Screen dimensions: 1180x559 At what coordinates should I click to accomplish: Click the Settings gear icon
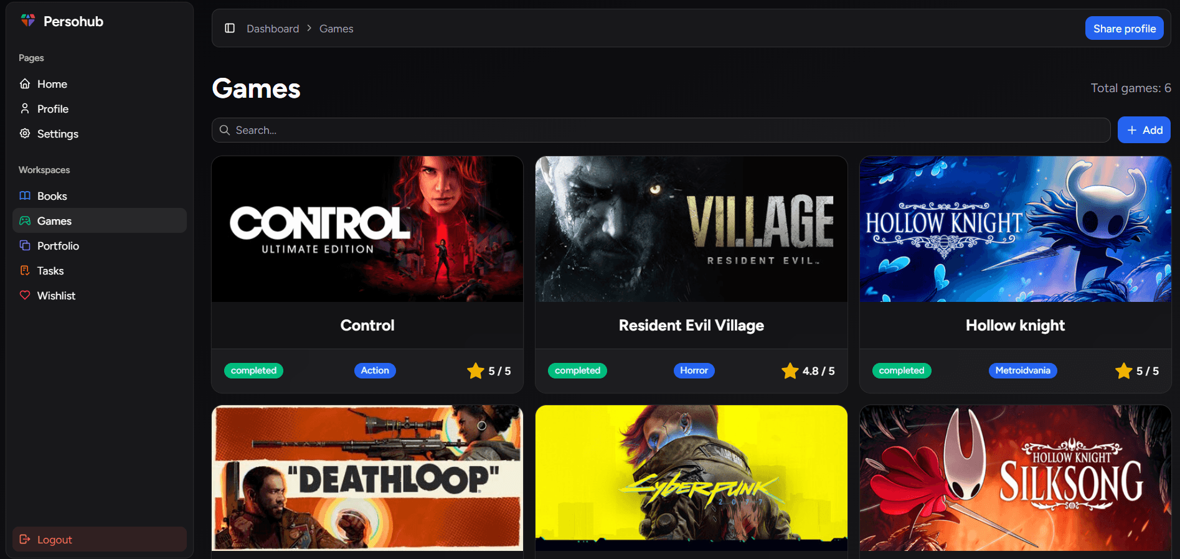click(25, 133)
